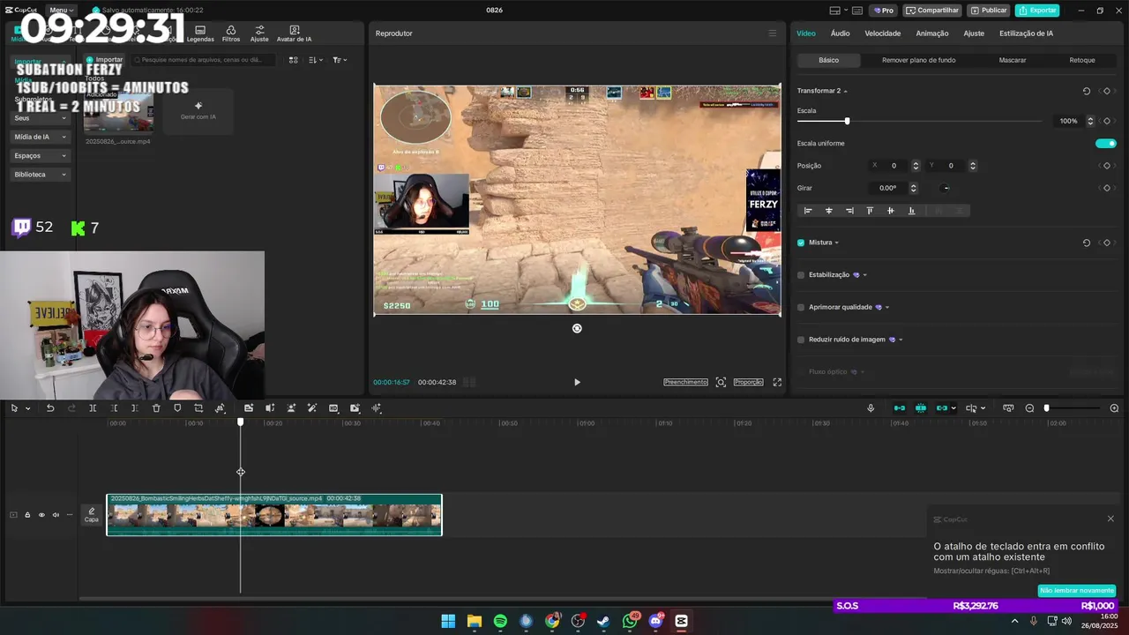Click the Compartilhar button
This screenshot has width=1129, height=635.
(933, 11)
